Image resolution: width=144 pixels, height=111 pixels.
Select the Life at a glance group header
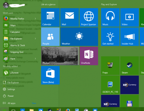[48, 4]
